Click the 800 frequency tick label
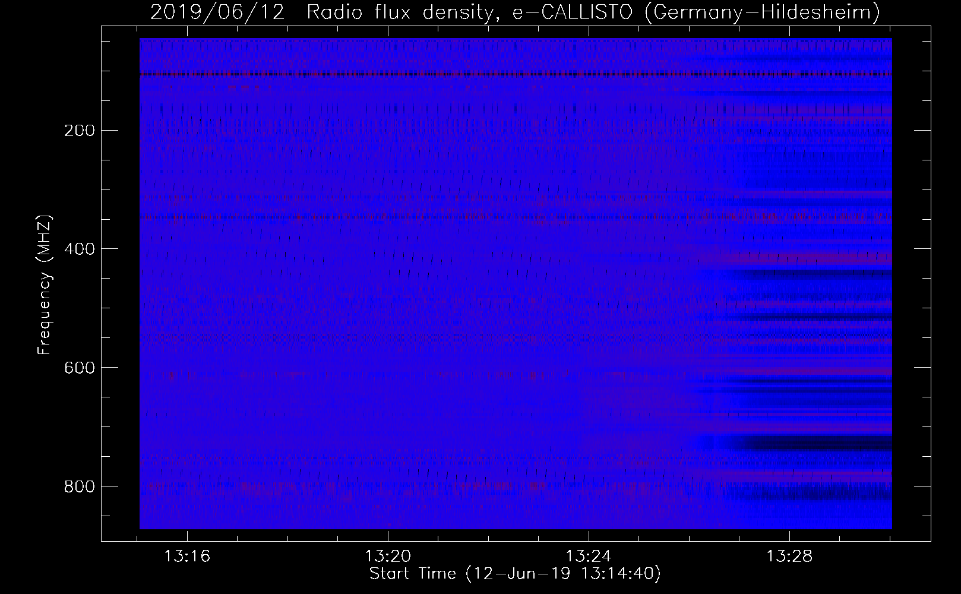 click(x=79, y=487)
